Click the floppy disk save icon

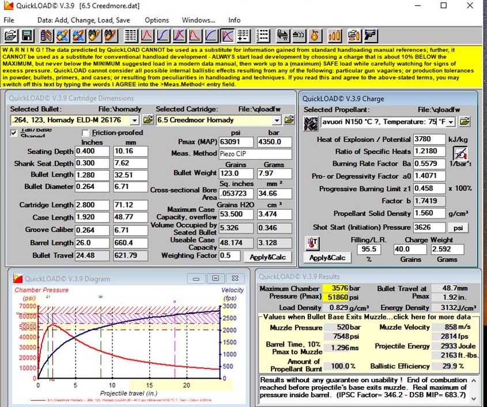click(x=27, y=35)
